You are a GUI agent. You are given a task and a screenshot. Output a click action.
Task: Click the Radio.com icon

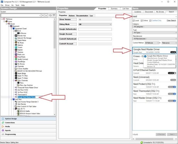pyautogui.click(x=16, y=55)
